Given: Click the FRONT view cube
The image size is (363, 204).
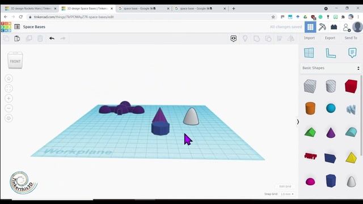Looking at the screenshot, I should click(15, 61).
